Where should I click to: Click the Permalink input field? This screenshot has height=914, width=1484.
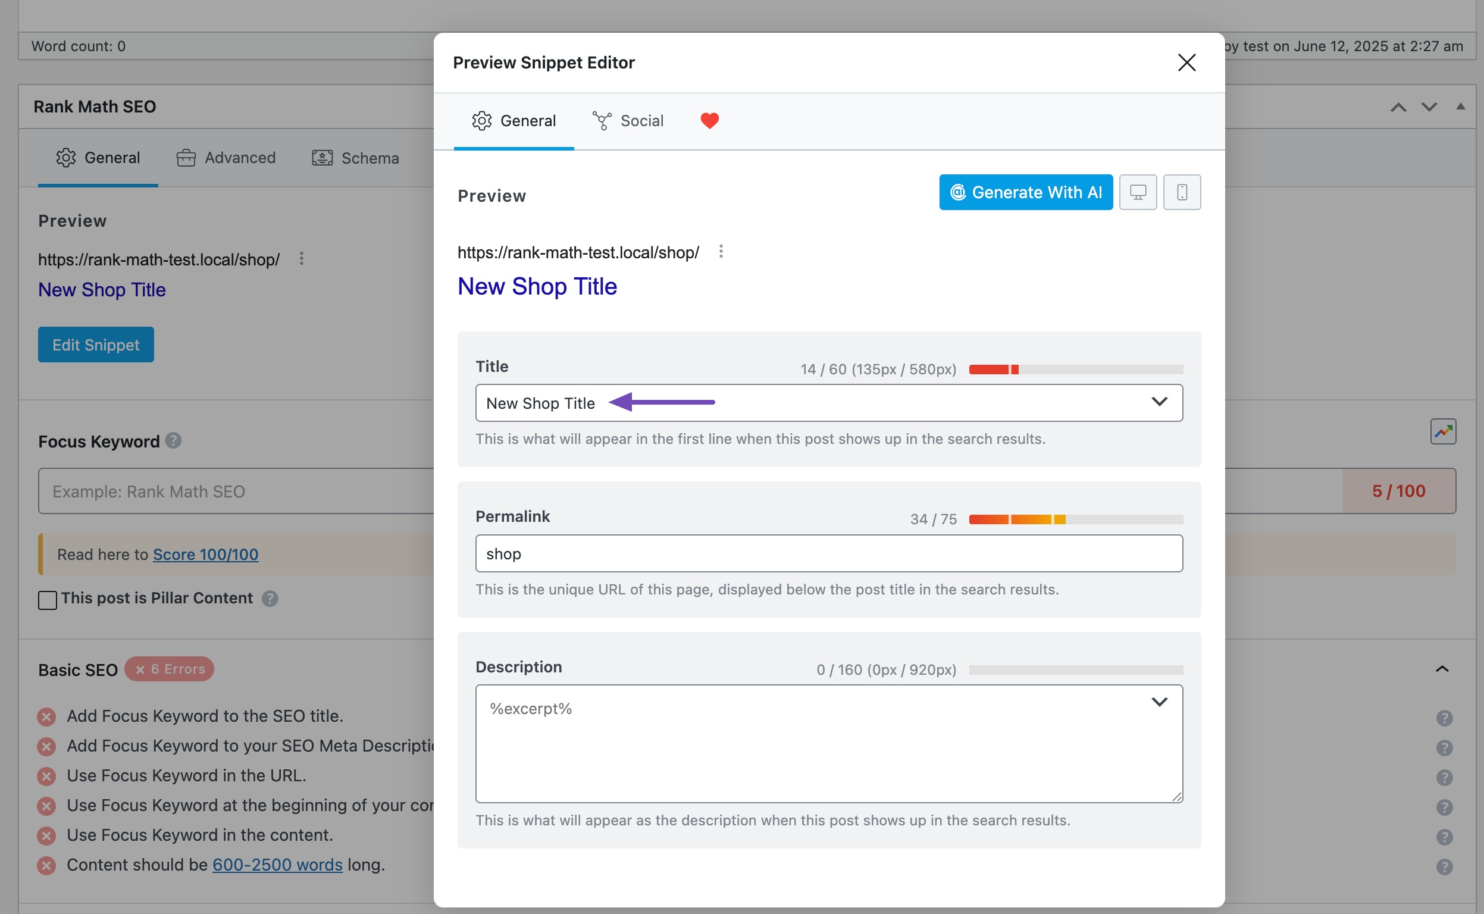(x=828, y=554)
